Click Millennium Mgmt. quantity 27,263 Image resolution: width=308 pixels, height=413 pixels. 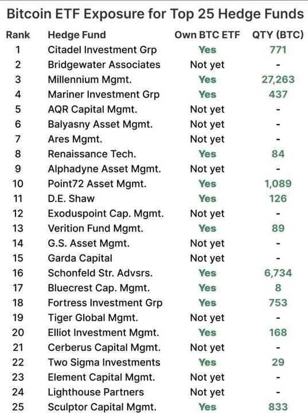click(278, 80)
